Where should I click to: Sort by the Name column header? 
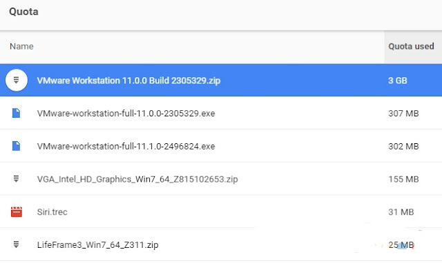coord(21,46)
